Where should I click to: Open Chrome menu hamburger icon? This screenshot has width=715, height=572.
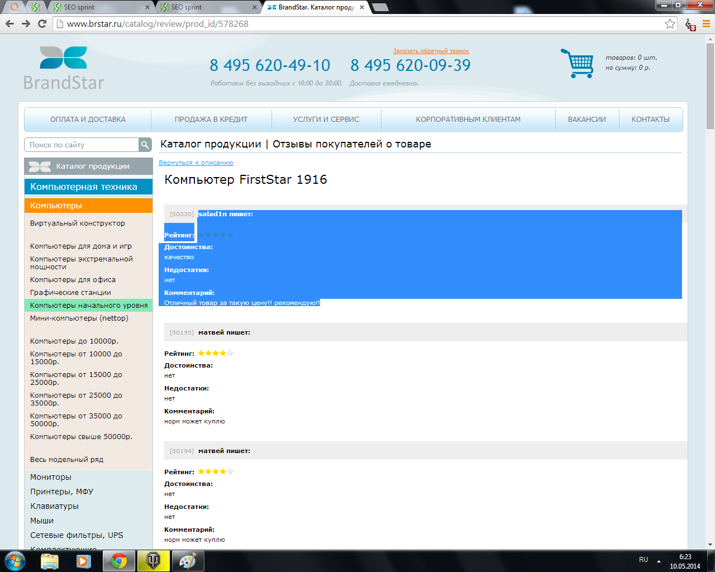(706, 24)
